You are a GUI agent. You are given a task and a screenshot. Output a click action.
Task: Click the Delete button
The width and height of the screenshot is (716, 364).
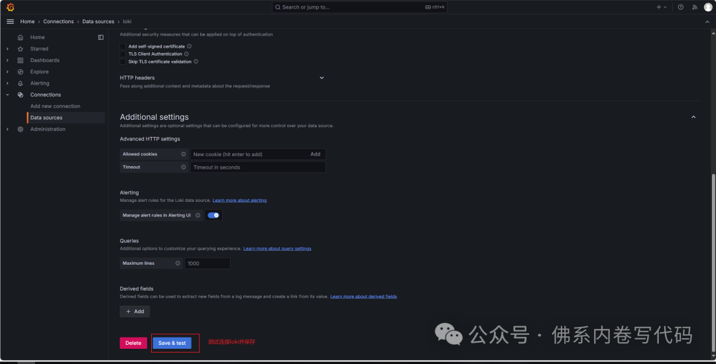[x=133, y=343]
